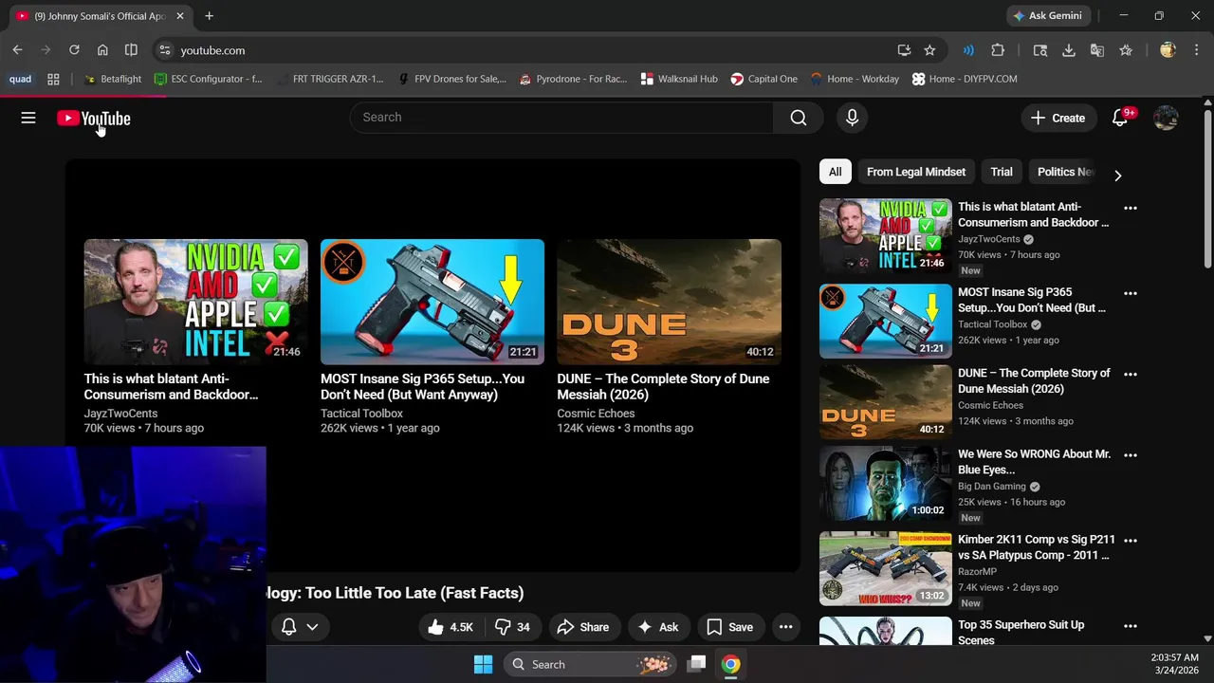Open the ESC Configurator bookmark
This screenshot has height=683, width=1214.
[x=208, y=79]
